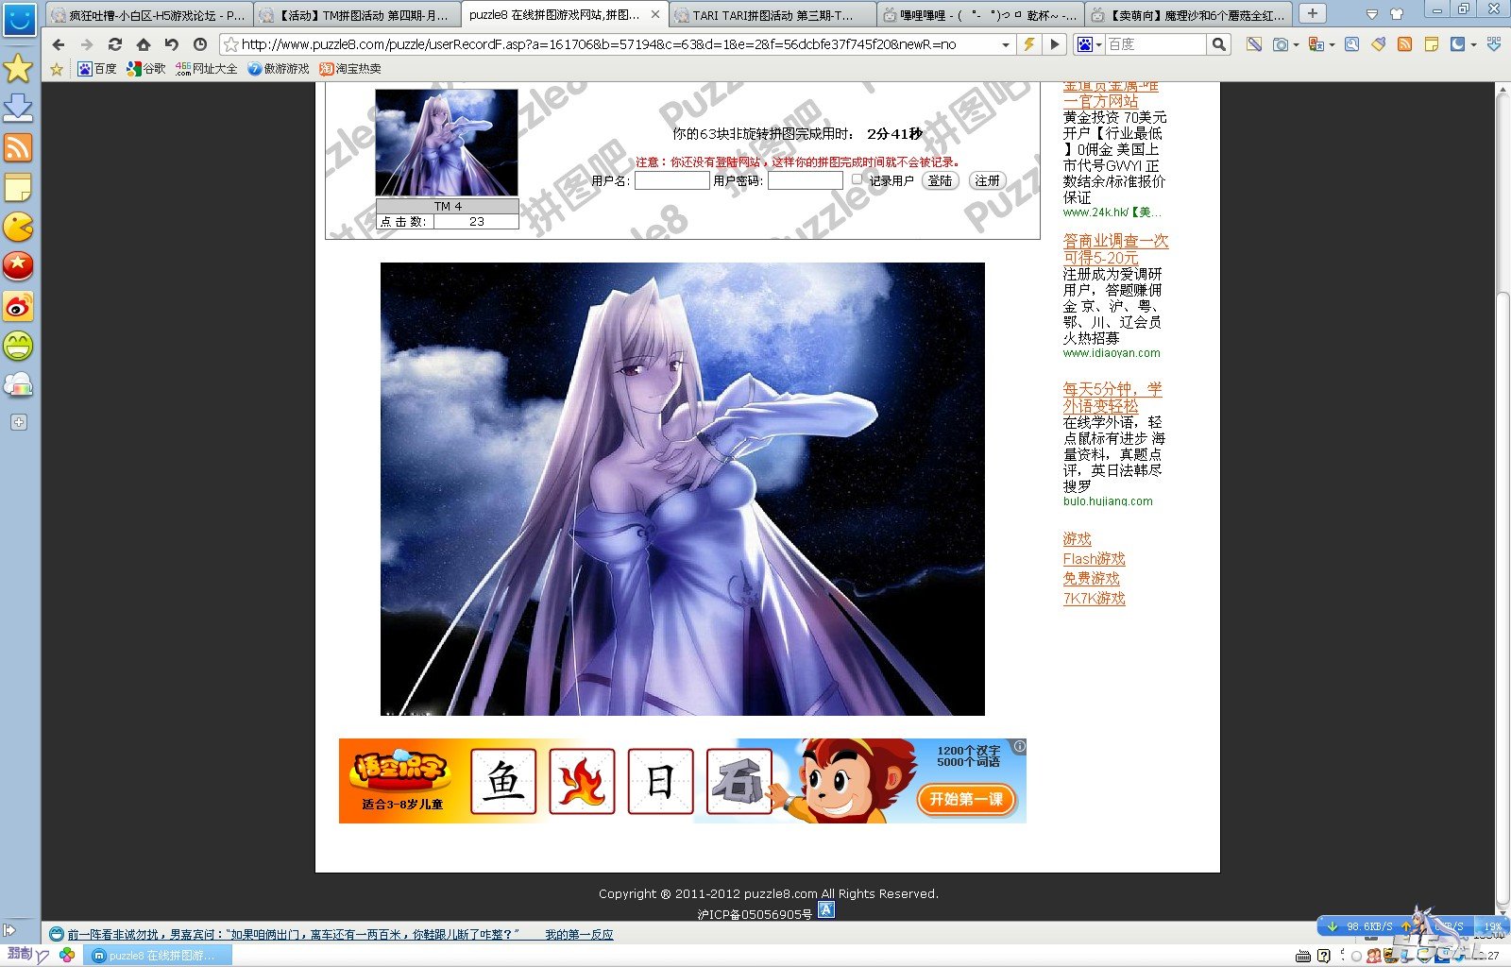The height and width of the screenshot is (967, 1511).
Task: Click the TM 4 puzzle thumbnail
Action: coord(447,143)
